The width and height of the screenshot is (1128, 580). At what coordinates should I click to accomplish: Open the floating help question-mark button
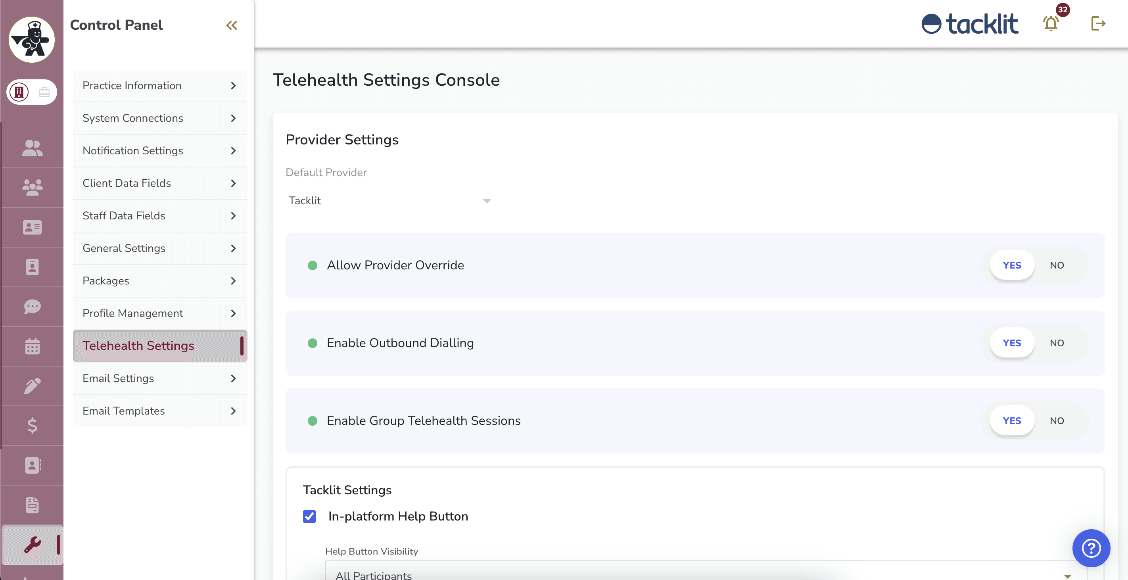pos(1091,548)
